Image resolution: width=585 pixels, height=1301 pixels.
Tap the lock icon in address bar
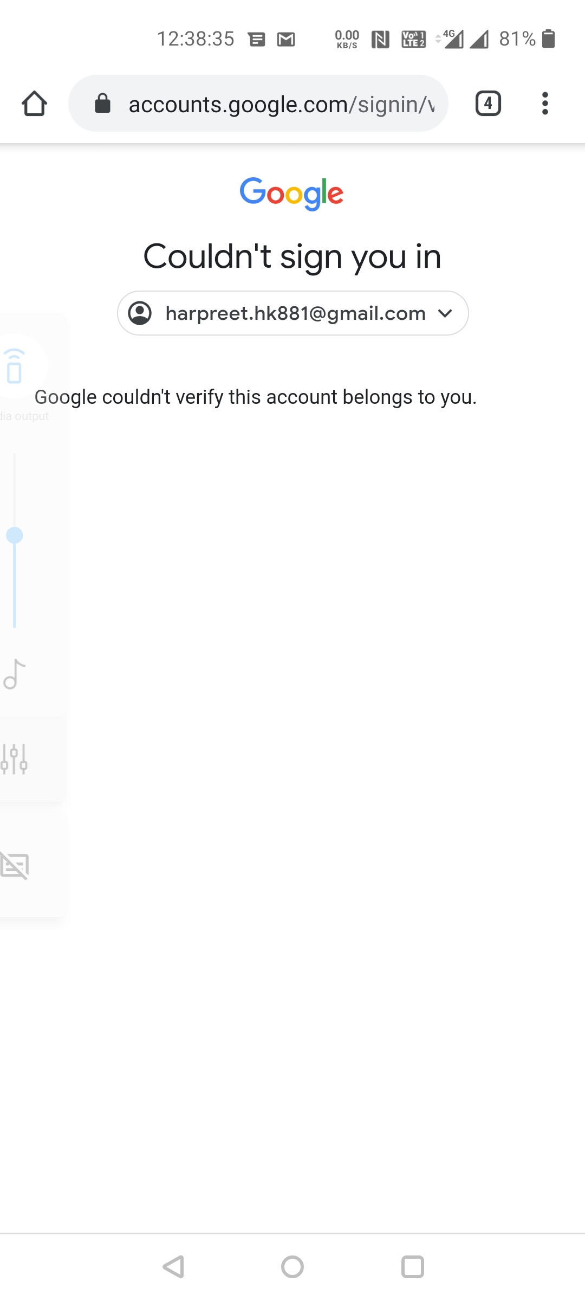click(102, 103)
